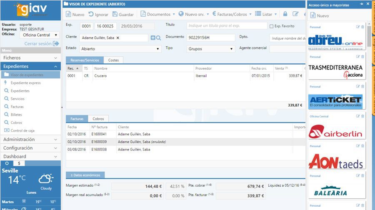Click the Ignorar undo button
The height and width of the screenshot is (210, 375).
(x=98, y=14)
